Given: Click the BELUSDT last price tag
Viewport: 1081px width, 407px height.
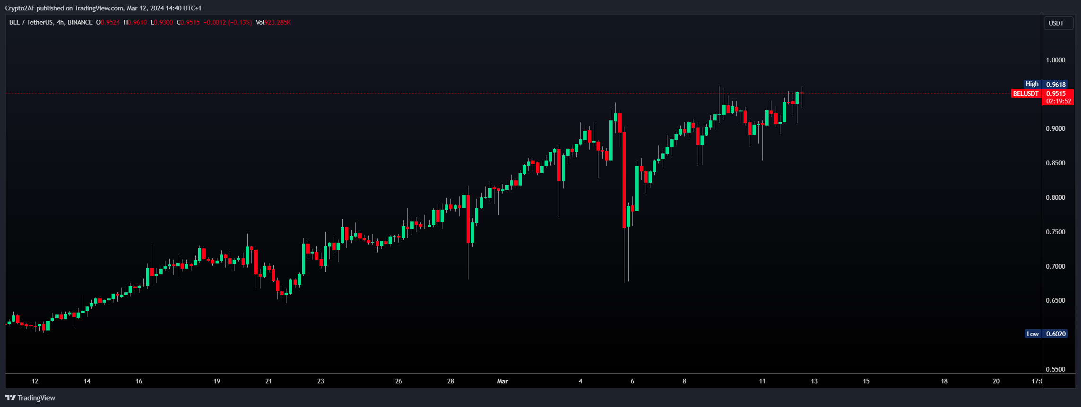Looking at the screenshot, I should (x=1026, y=93).
